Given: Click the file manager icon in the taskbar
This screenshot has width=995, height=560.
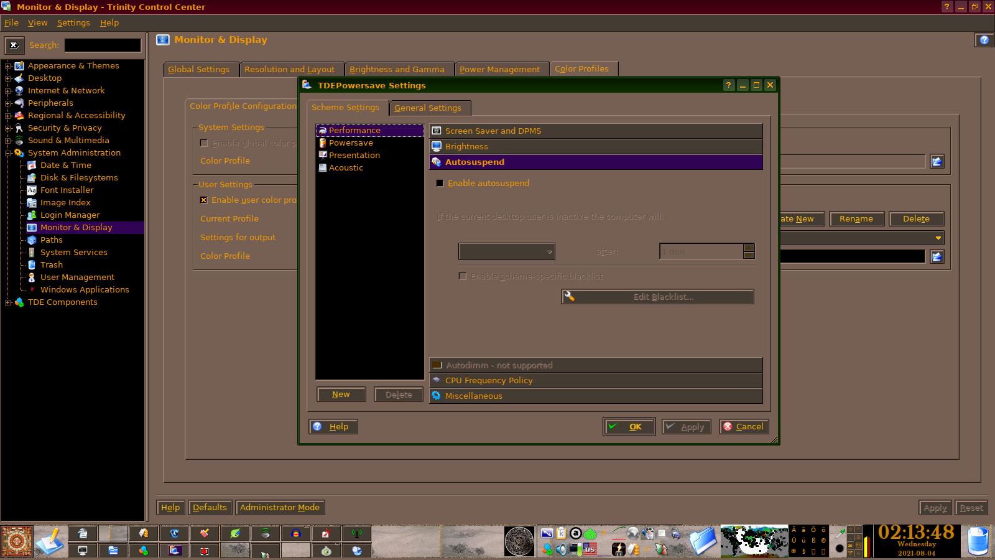Looking at the screenshot, I should (x=113, y=551).
